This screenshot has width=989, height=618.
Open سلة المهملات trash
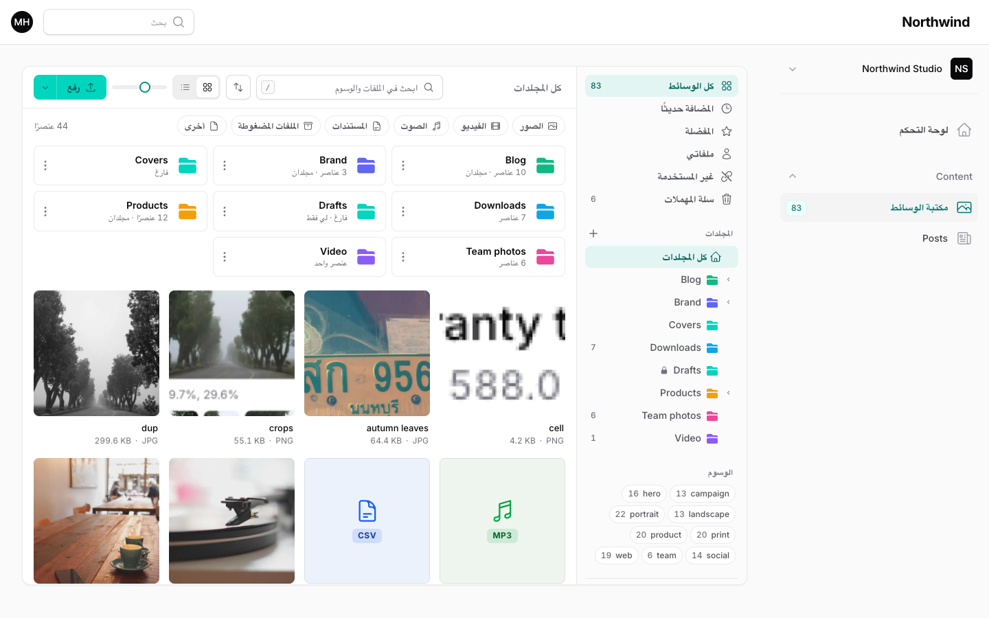pyautogui.click(x=661, y=199)
